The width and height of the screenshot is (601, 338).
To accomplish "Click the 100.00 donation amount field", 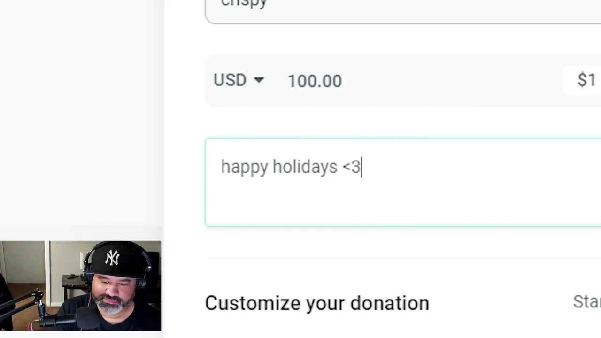I will [315, 81].
